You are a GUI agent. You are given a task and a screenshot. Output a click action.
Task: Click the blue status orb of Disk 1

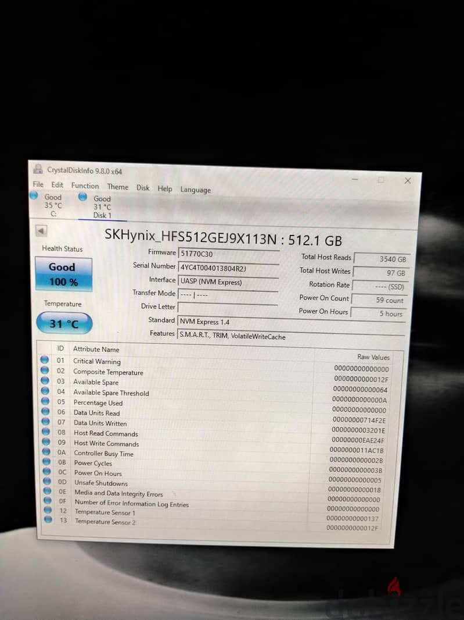(x=82, y=197)
